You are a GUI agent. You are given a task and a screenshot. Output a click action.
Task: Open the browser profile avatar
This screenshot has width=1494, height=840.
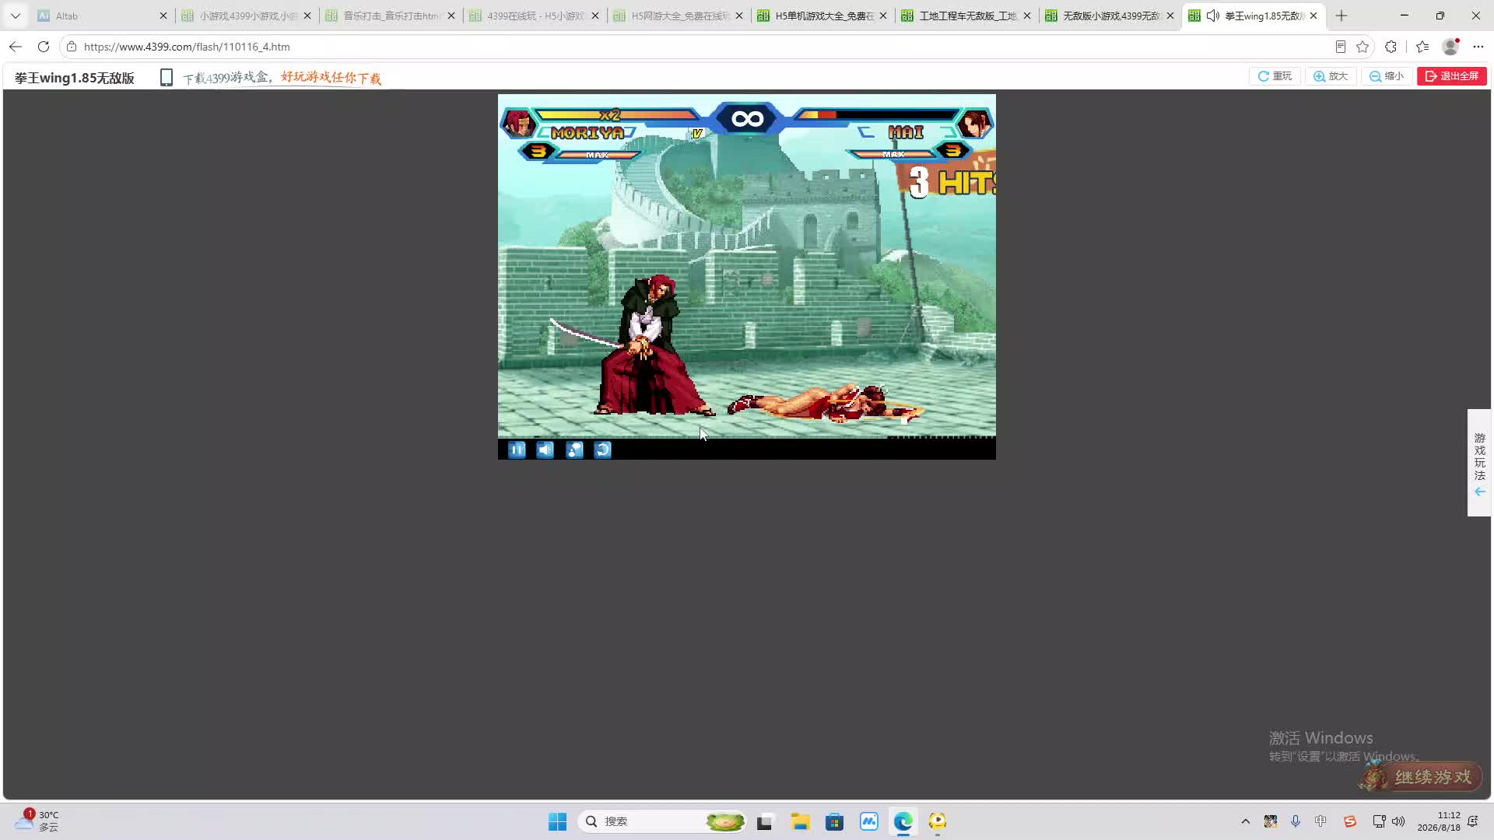click(x=1450, y=47)
